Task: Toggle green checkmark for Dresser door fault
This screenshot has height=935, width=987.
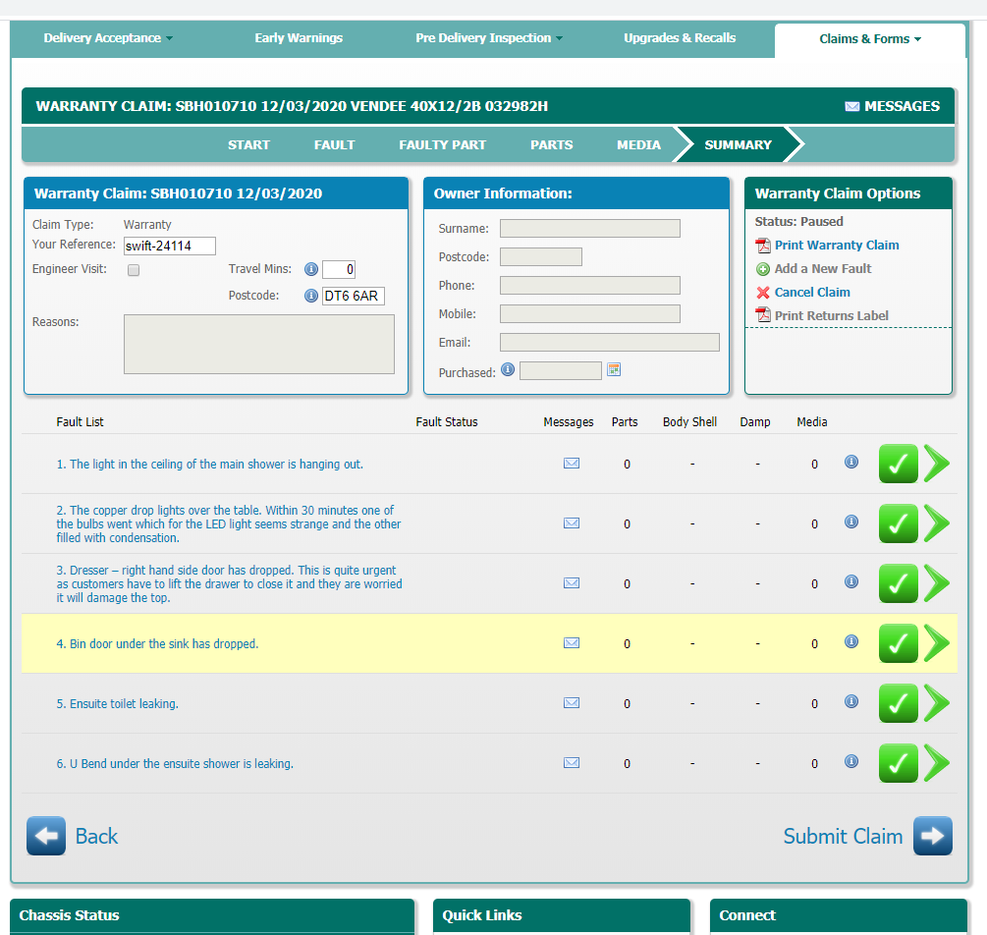Action: [x=898, y=583]
